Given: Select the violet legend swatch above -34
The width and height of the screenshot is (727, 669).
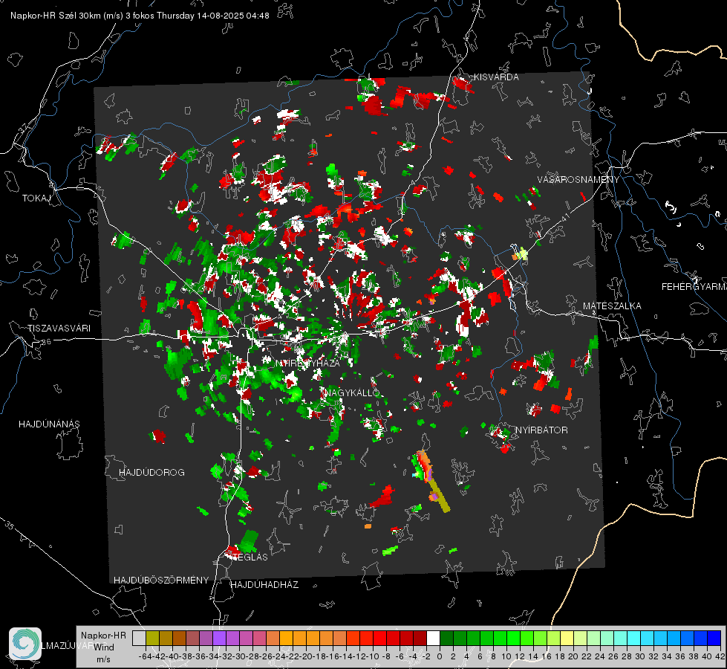Looking at the screenshot, I should pos(219,638).
